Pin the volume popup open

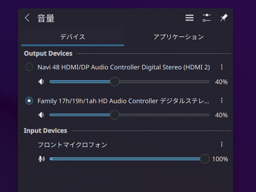[224, 18]
